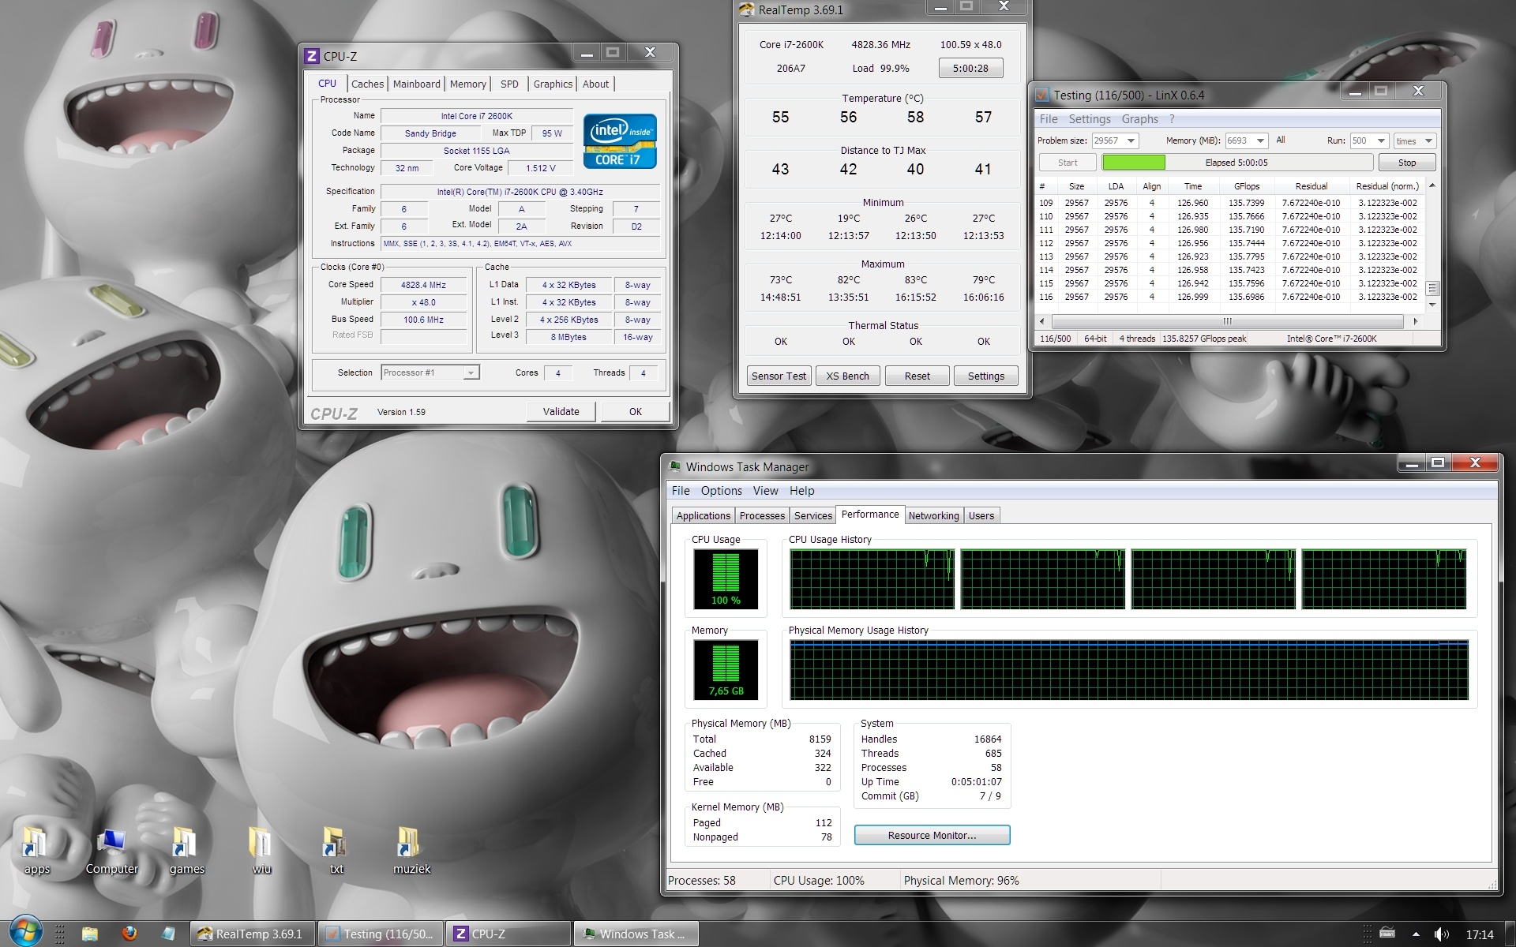Open Resource Monitor from Task Manager
The image size is (1516, 947).
click(932, 835)
